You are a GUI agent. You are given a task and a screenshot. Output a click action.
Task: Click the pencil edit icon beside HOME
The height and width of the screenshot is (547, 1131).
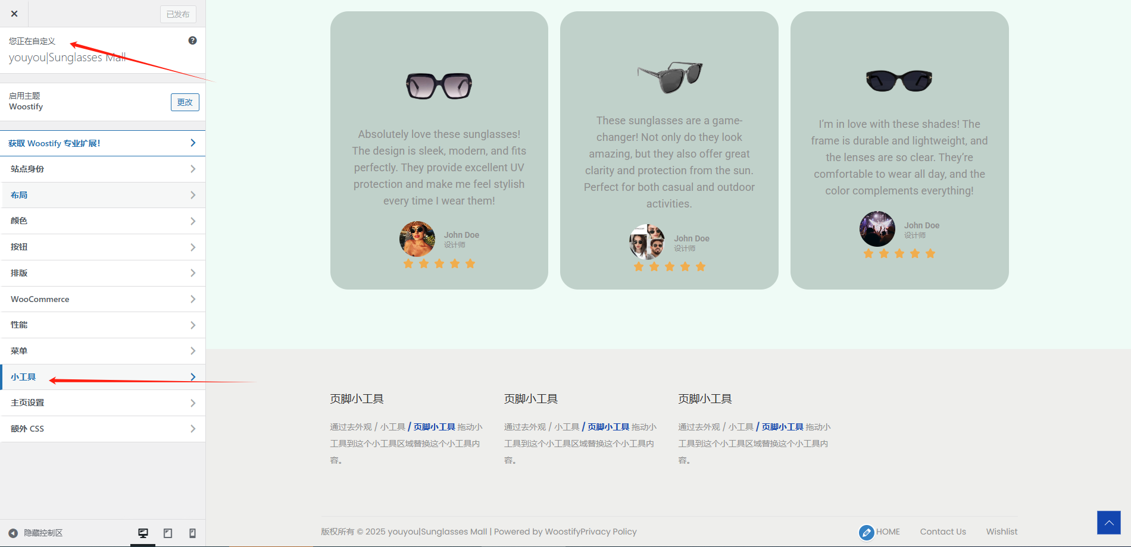(x=867, y=532)
